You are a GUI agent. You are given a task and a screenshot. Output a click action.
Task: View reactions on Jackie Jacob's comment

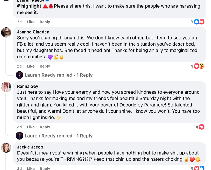[x=199, y=168]
